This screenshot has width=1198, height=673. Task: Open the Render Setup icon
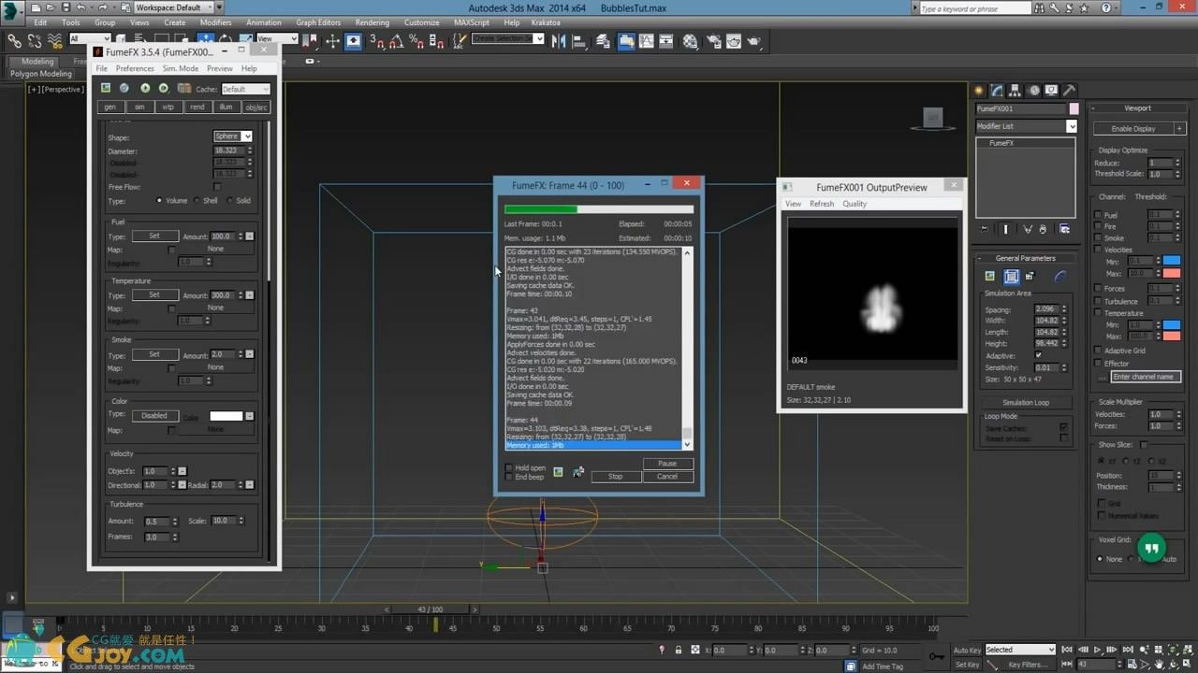[713, 41]
